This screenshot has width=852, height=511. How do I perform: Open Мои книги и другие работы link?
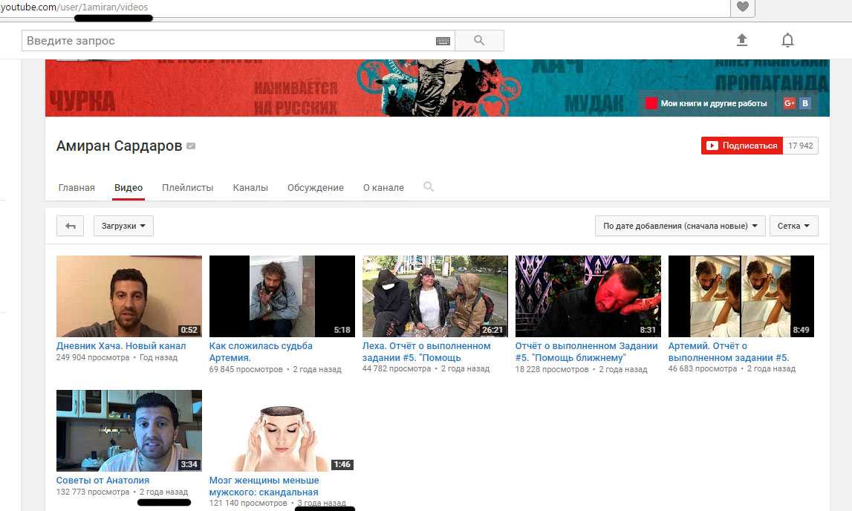tap(706, 104)
